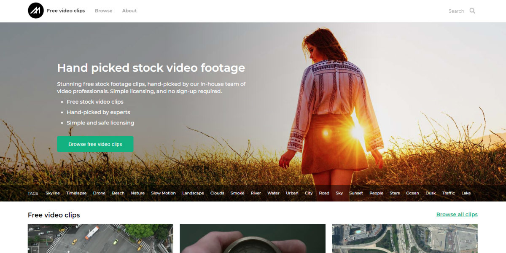The height and width of the screenshot is (253, 506).
Task: Click the 'Simple and safe licensing' bullet
Action: tap(100, 123)
